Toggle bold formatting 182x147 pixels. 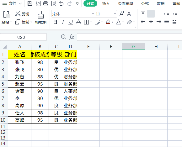(55, 22)
